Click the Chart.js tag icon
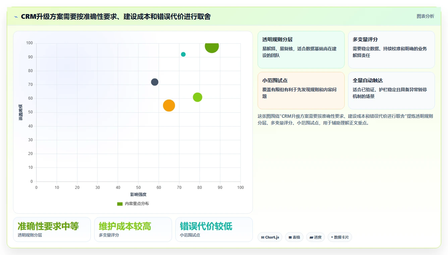This screenshot has width=448, height=255. (263, 238)
